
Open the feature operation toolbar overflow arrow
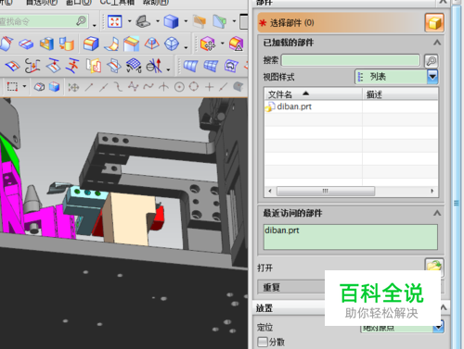tap(186, 47)
